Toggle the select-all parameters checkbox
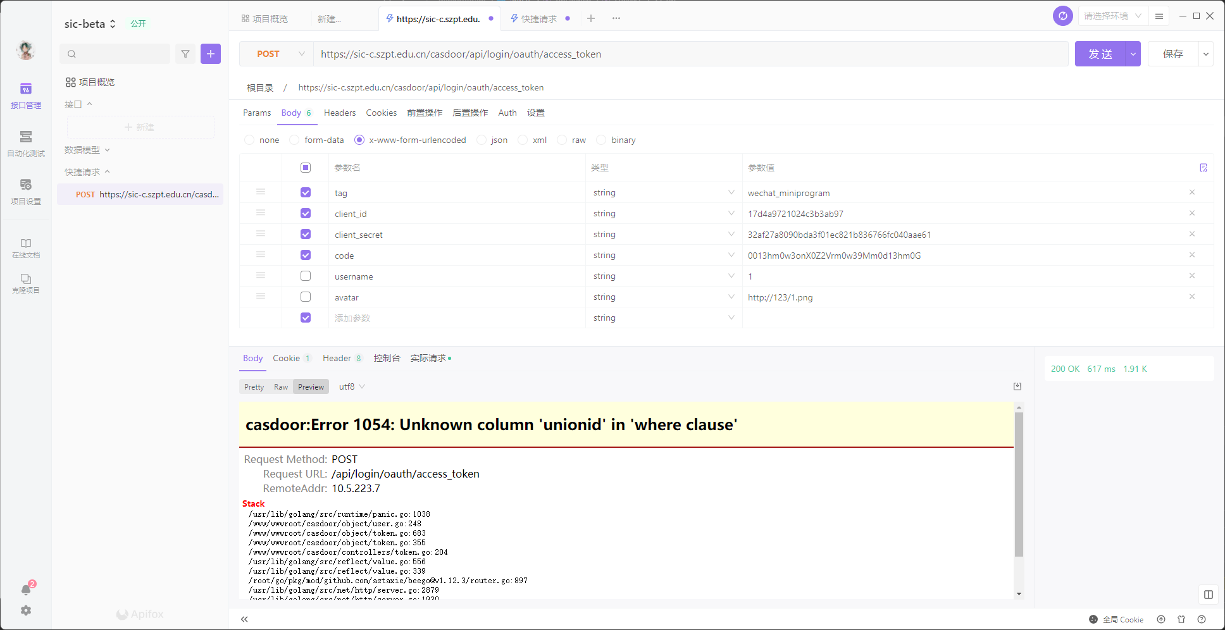The width and height of the screenshot is (1225, 630). pos(306,168)
